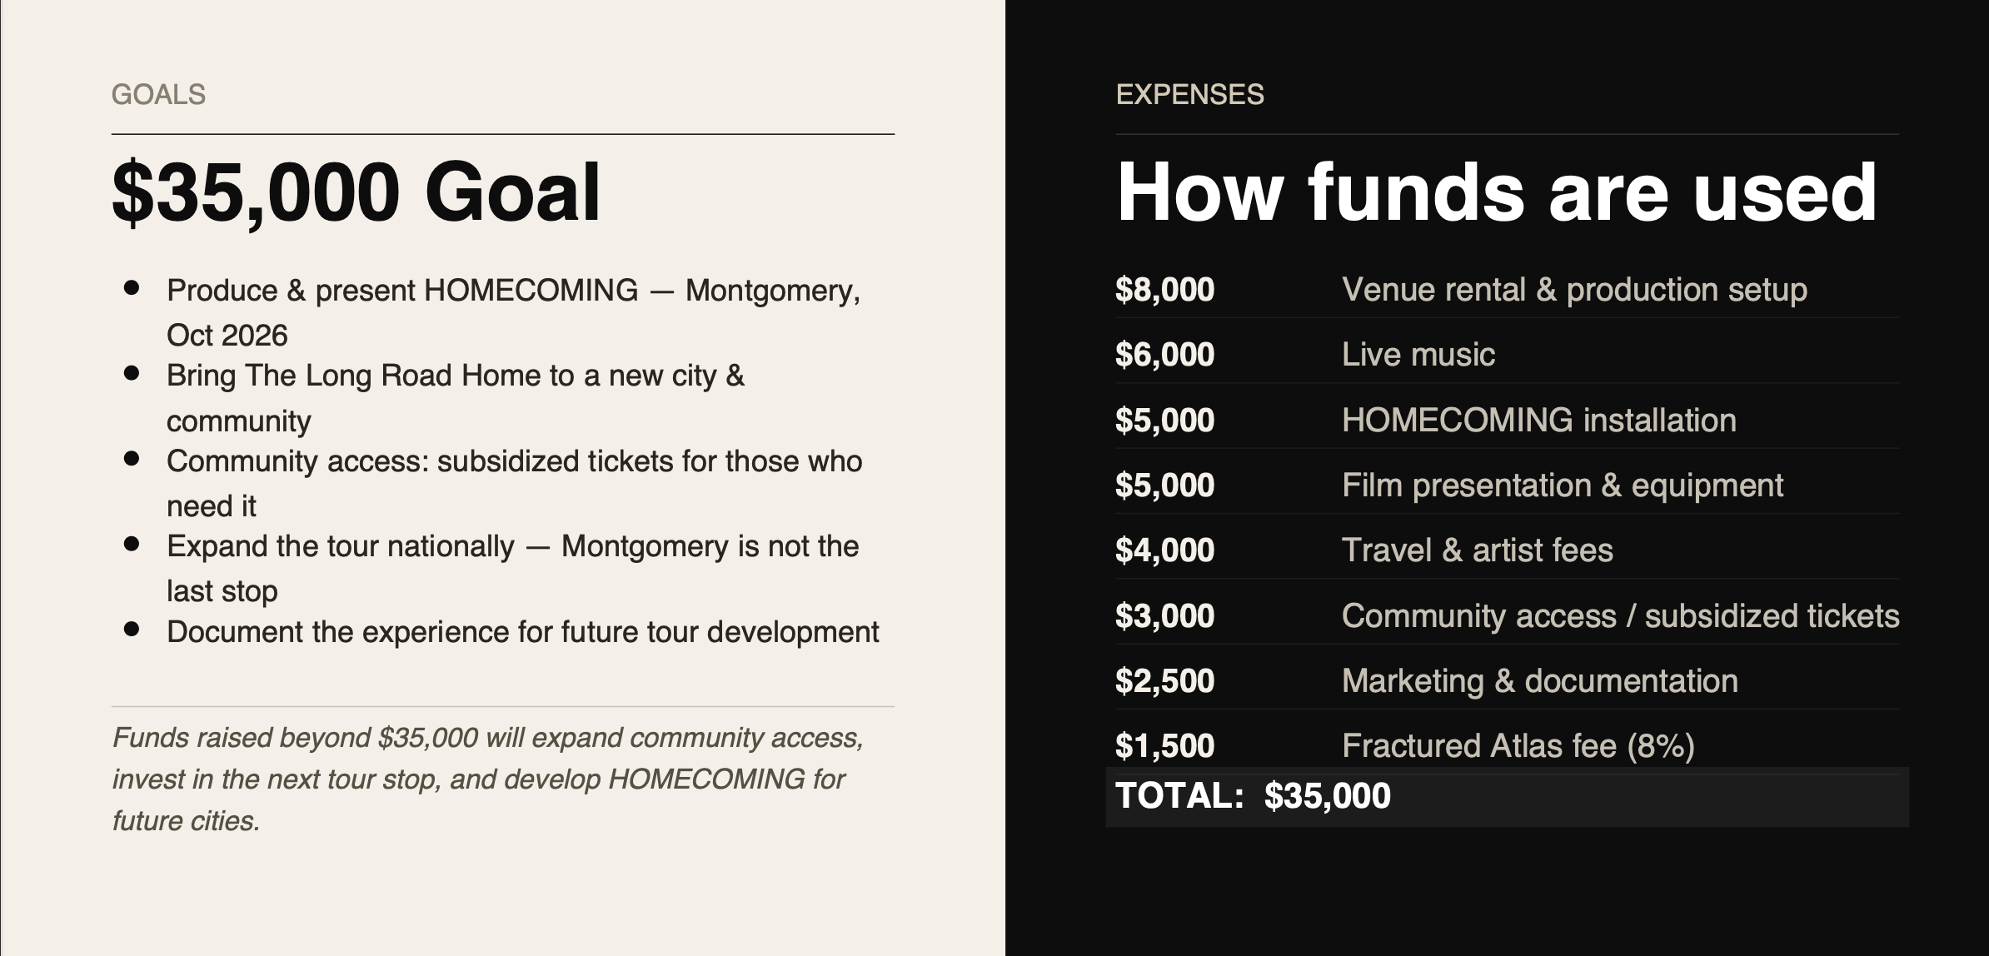This screenshot has width=1989, height=956.
Task: Click the italic Funds raised beyond $35,000 note
Action: point(488,779)
